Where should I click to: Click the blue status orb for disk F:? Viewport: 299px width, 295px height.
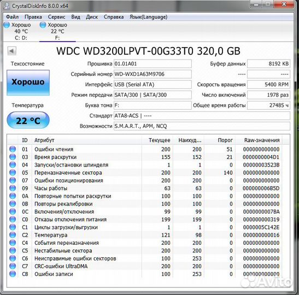[x=43, y=25]
